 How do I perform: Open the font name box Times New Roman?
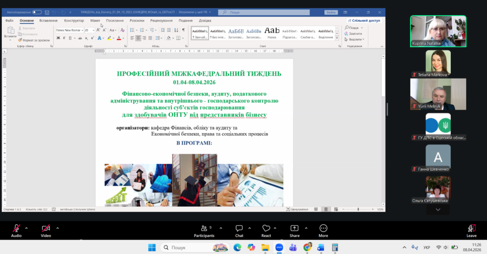coord(69,30)
